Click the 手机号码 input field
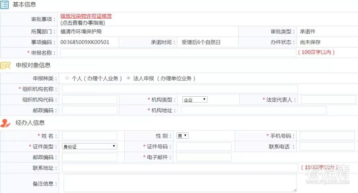The width and height of the screenshot is (358, 193). (x=327, y=136)
